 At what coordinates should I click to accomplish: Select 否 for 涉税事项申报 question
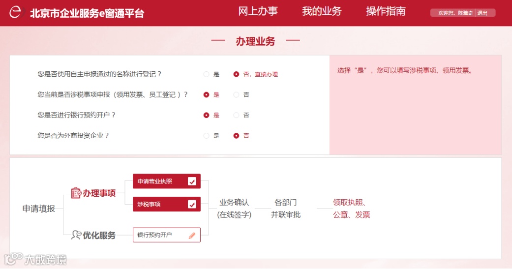[236, 95]
